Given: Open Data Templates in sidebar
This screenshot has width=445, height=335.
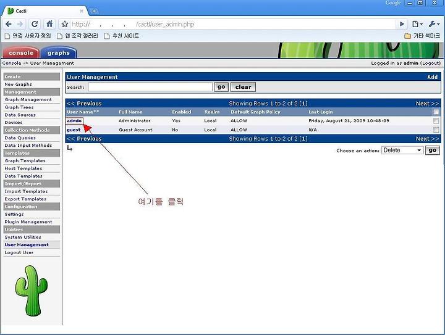Looking at the screenshot, I should (23, 176).
